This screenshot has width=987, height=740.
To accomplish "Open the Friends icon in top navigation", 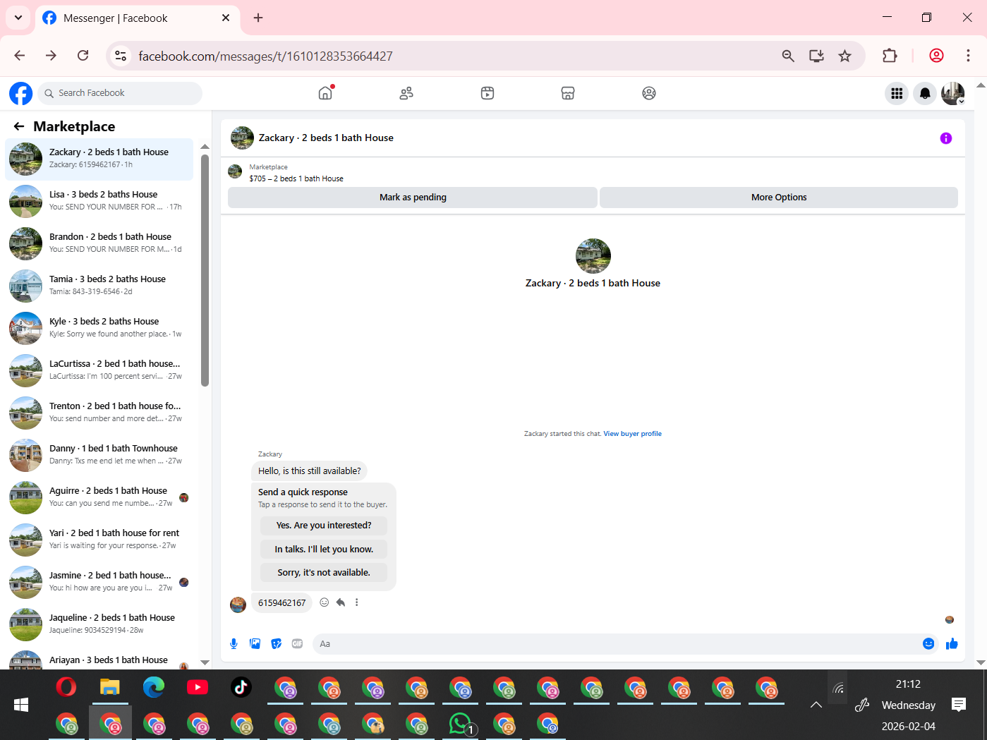I will pyautogui.click(x=406, y=93).
